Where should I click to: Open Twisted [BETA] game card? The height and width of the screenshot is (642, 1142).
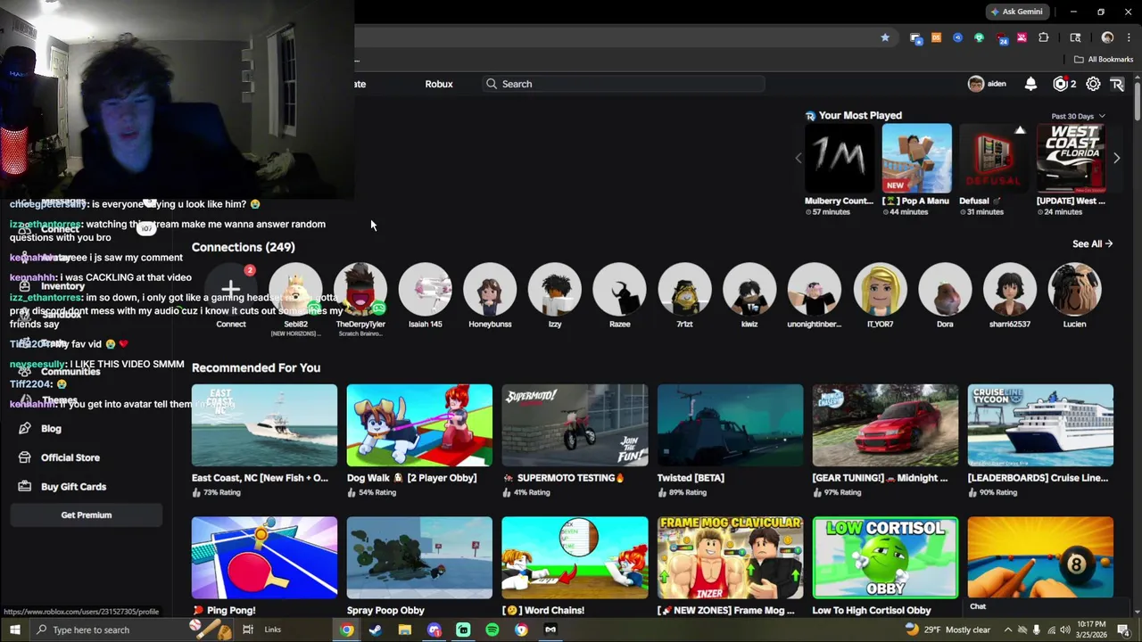[x=730, y=425]
